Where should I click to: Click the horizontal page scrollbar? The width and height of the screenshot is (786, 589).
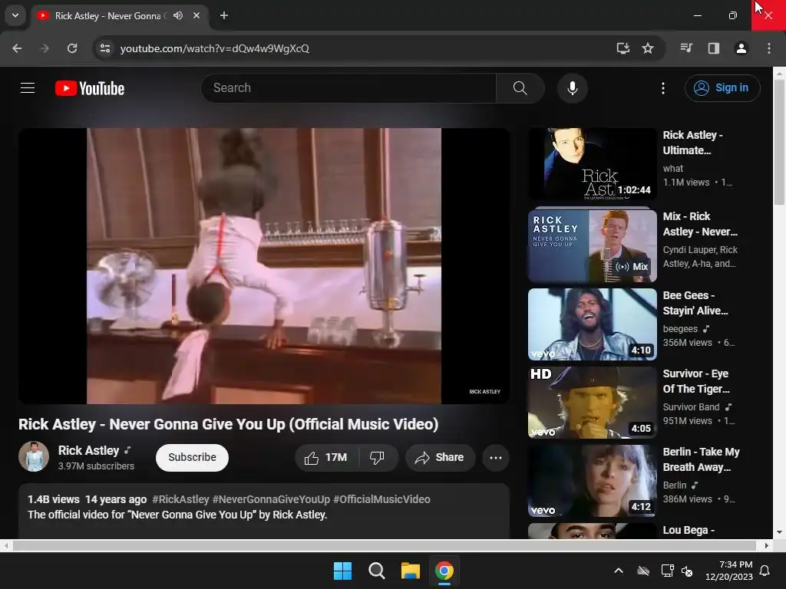384,545
